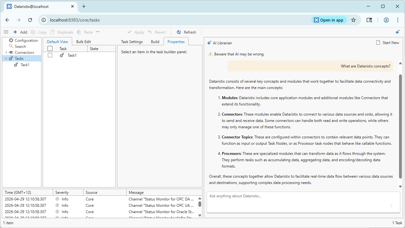Click the browser search tabs icon
Image resolution: width=405 pixels, height=228 pixels.
pyautogui.click(x=369, y=20)
